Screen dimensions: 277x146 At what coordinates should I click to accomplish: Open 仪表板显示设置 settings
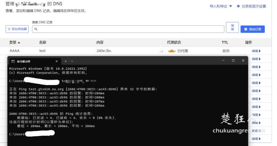254,6
